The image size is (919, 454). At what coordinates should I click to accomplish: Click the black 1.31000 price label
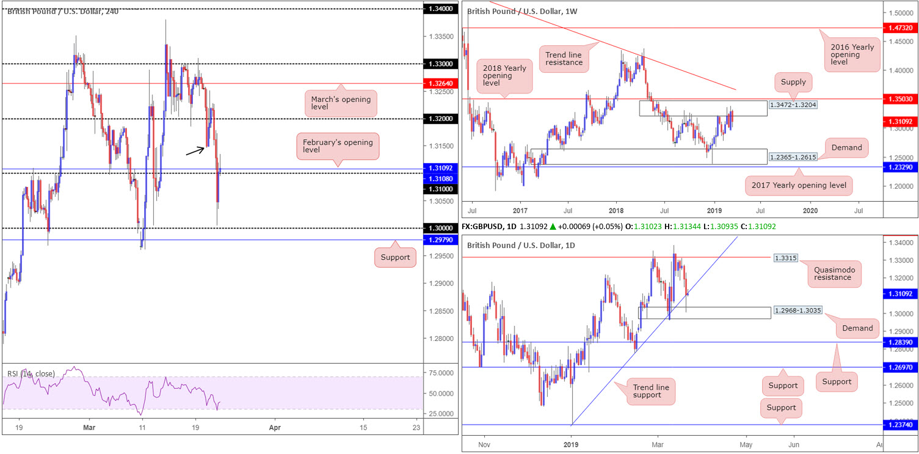click(x=440, y=189)
